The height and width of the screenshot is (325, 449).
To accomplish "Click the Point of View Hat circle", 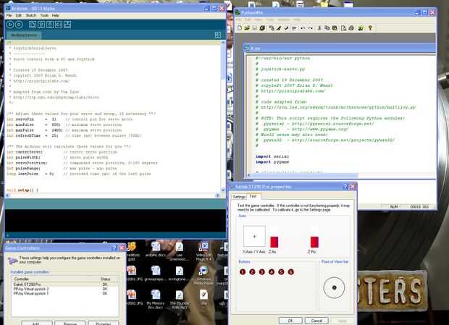I will (x=334, y=287).
